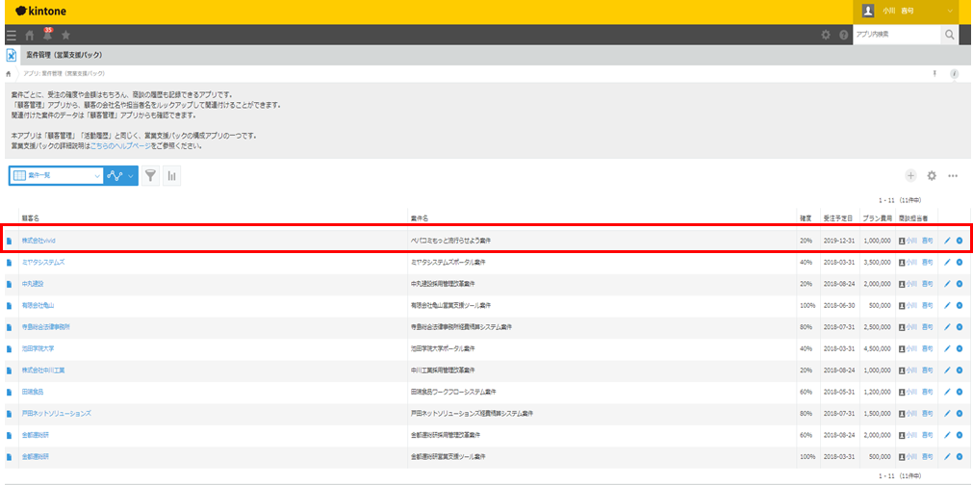The image size is (973, 485).
Task: Expand the 案件一覧 view dropdown
Action: [x=96, y=176]
